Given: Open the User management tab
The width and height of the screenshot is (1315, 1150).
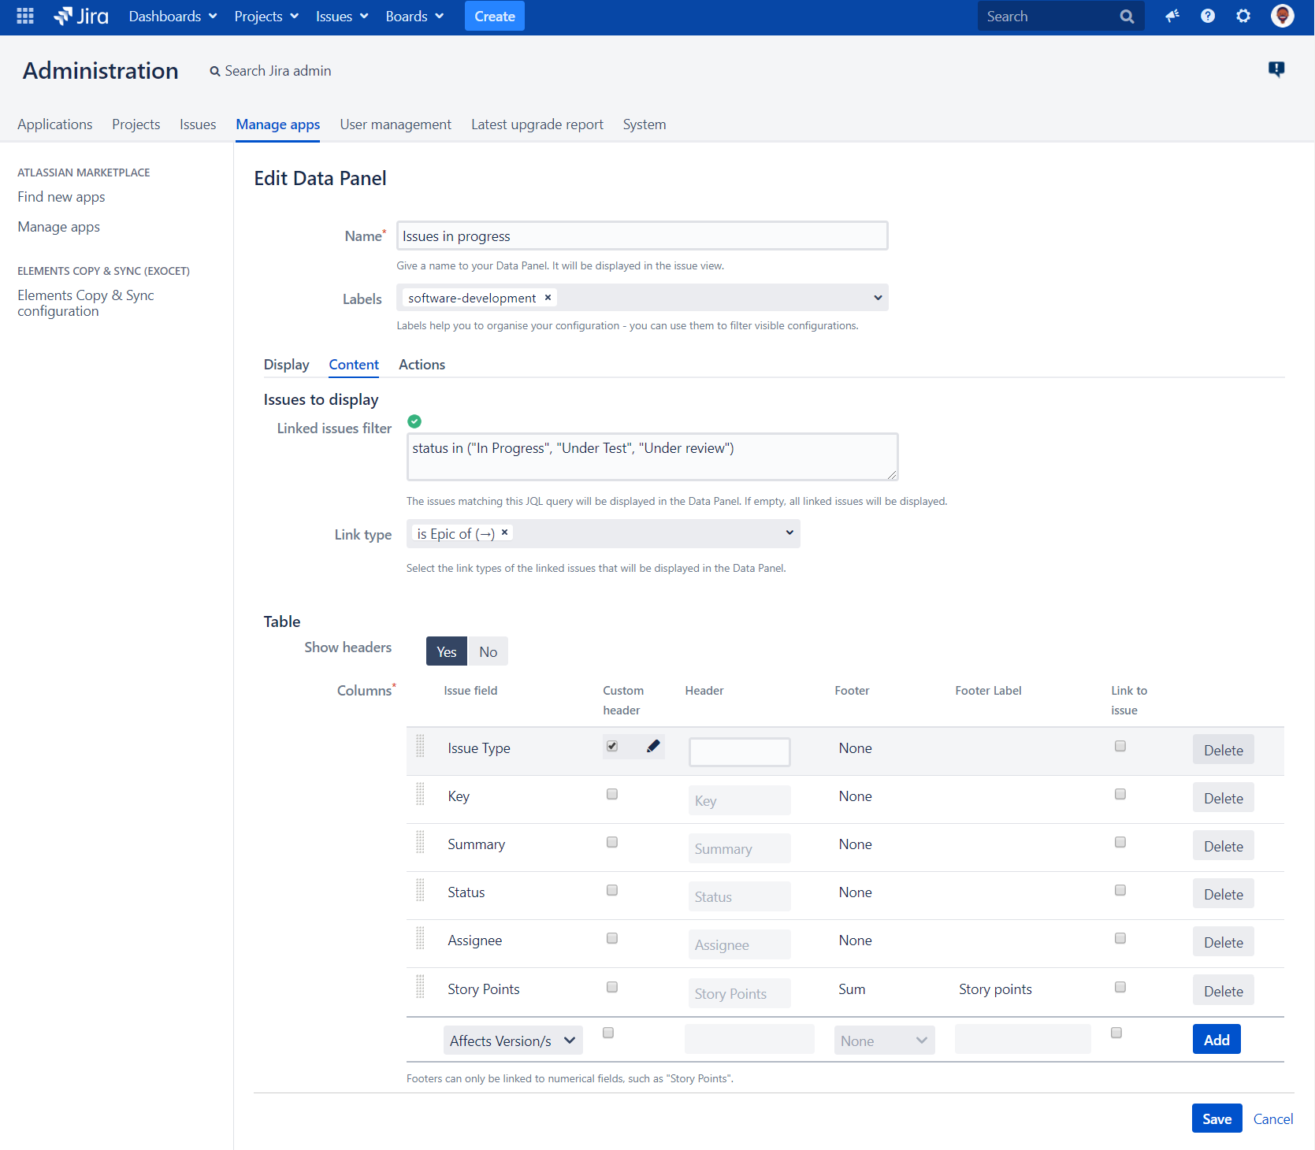Looking at the screenshot, I should (396, 124).
